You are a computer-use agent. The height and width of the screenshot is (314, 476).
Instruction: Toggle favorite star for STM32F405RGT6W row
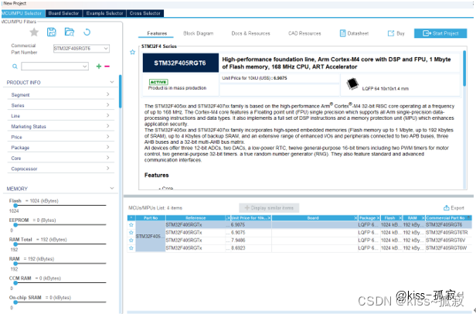[x=131, y=248]
